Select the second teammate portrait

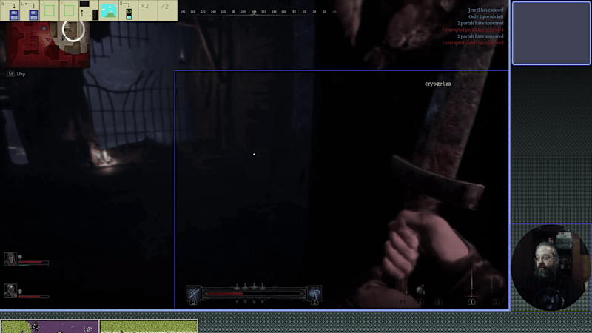[10, 291]
